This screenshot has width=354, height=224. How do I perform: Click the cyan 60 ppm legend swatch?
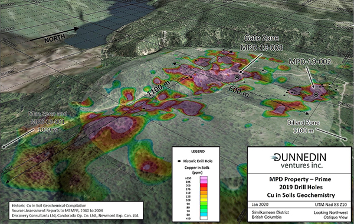coord(204,215)
